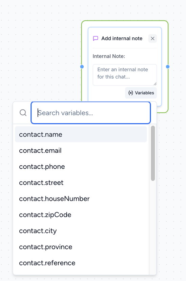Select contact.name variable
Viewport: 186px width, 281px height.
pyautogui.click(x=81, y=134)
